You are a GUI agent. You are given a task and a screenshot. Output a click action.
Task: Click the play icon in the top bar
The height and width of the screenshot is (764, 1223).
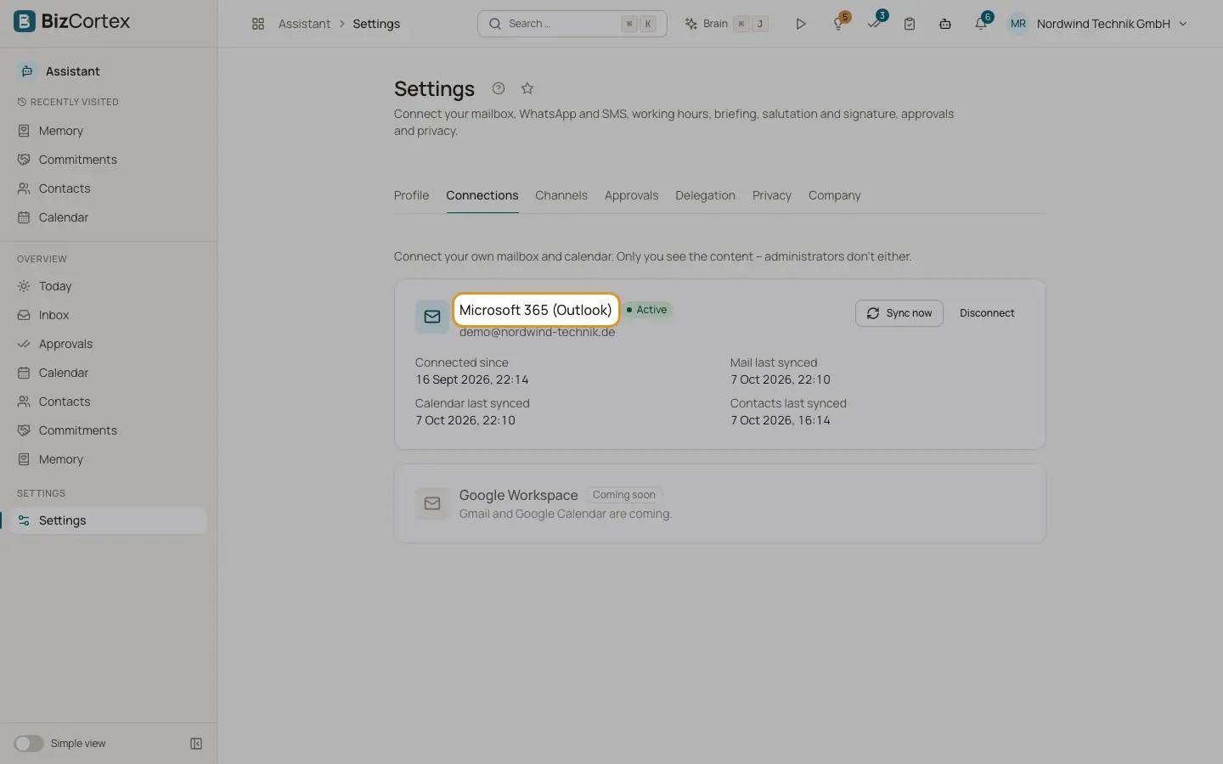click(801, 24)
